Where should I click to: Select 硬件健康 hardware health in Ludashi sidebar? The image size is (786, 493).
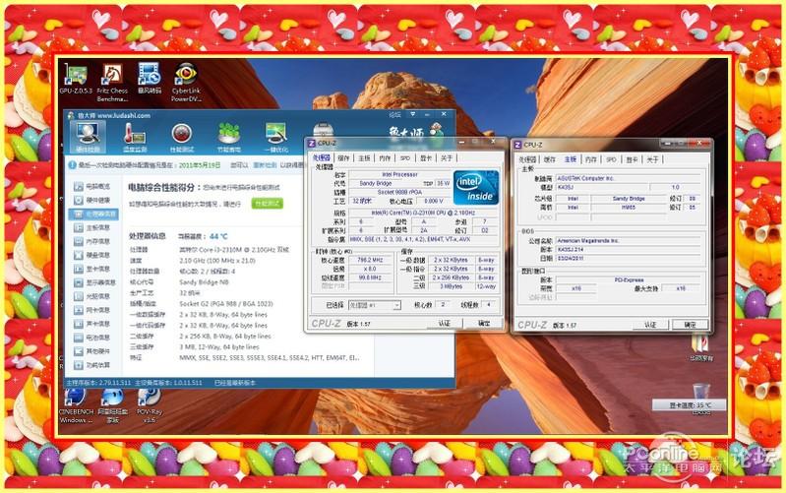92,200
